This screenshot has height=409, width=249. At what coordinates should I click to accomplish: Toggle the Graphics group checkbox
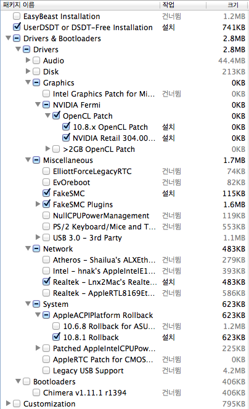[36, 82]
